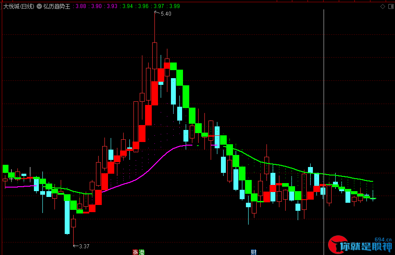
Task: Click the green 3.96 indicator value
Action: pyautogui.click(x=143, y=6)
